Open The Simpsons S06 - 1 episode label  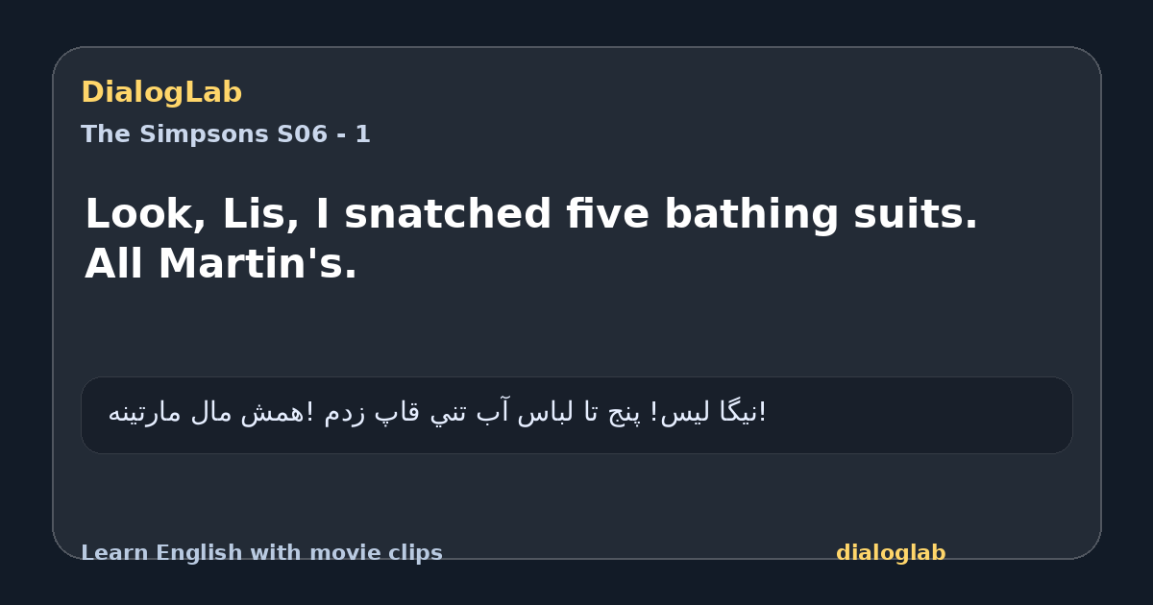coord(226,134)
